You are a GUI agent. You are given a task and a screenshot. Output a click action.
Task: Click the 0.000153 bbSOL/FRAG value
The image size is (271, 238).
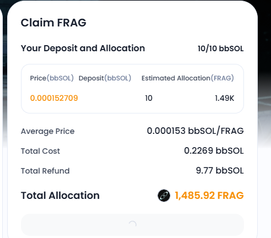[x=195, y=131]
